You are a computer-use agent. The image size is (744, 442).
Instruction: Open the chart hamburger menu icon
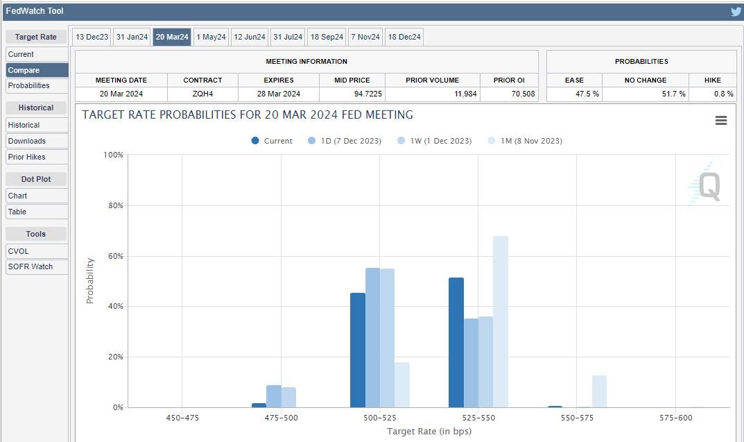pyautogui.click(x=720, y=121)
